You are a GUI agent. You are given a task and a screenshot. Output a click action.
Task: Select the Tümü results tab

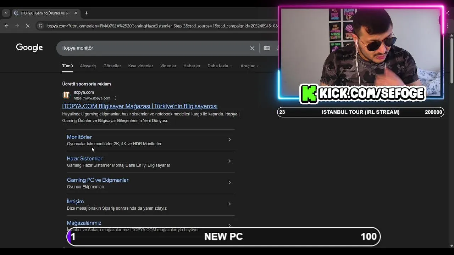point(67,66)
